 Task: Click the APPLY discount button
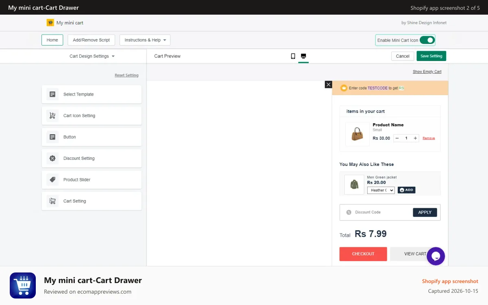(x=425, y=212)
